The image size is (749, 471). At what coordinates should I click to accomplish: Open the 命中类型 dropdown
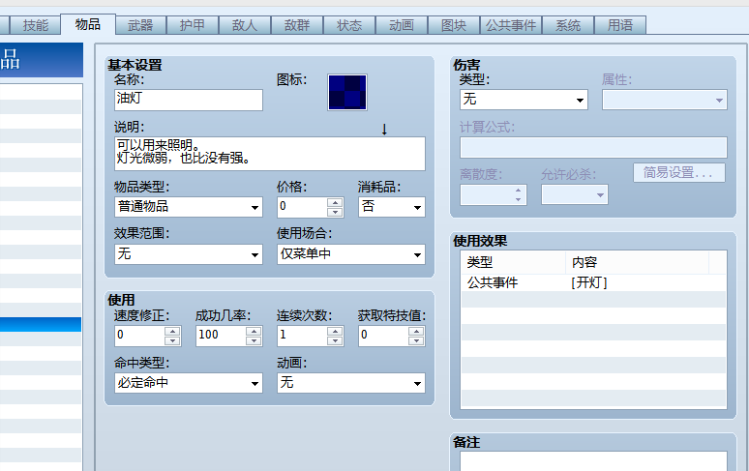(189, 383)
